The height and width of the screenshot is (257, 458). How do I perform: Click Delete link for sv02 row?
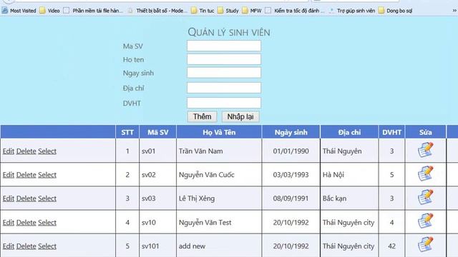tap(26, 175)
